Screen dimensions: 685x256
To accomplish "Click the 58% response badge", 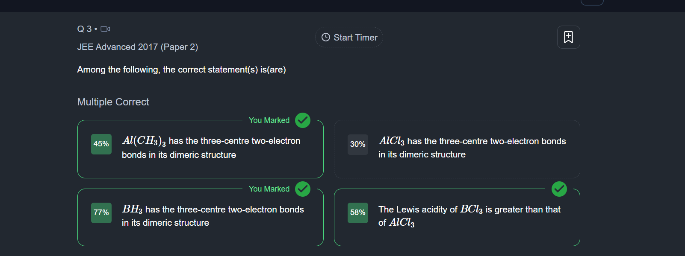I will click(358, 213).
